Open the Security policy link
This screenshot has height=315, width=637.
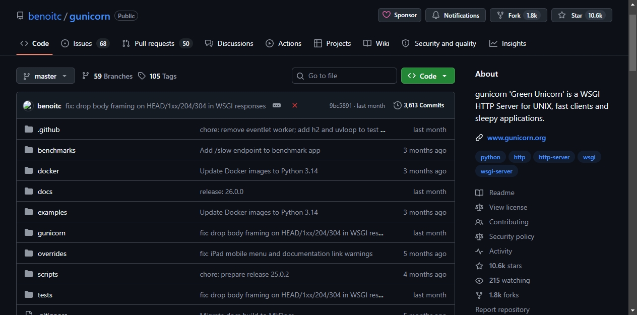[x=505, y=236]
